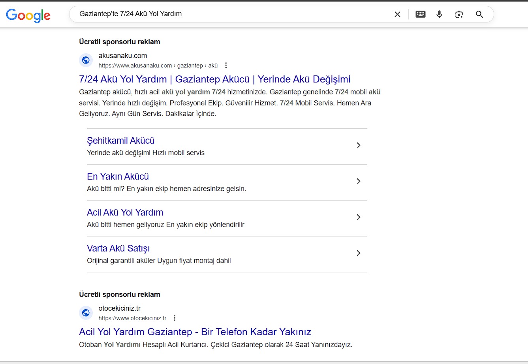
Task: Open three-dot menu for akusanaku.com ad
Action: click(x=226, y=66)
